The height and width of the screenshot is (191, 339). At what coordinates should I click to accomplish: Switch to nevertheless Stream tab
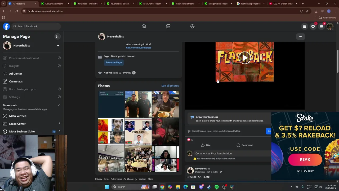120,4
